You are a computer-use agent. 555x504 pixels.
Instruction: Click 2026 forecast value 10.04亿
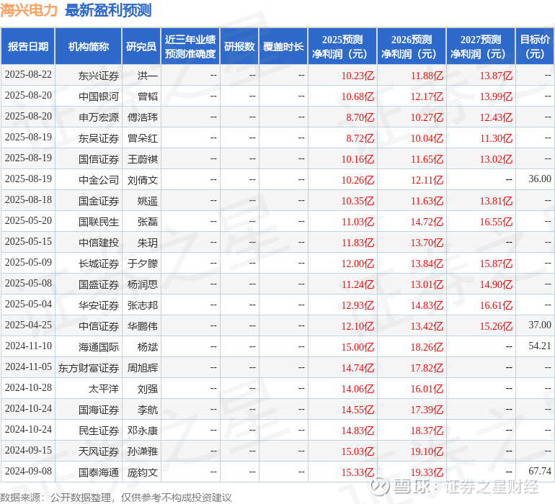[x=427, y=138]
